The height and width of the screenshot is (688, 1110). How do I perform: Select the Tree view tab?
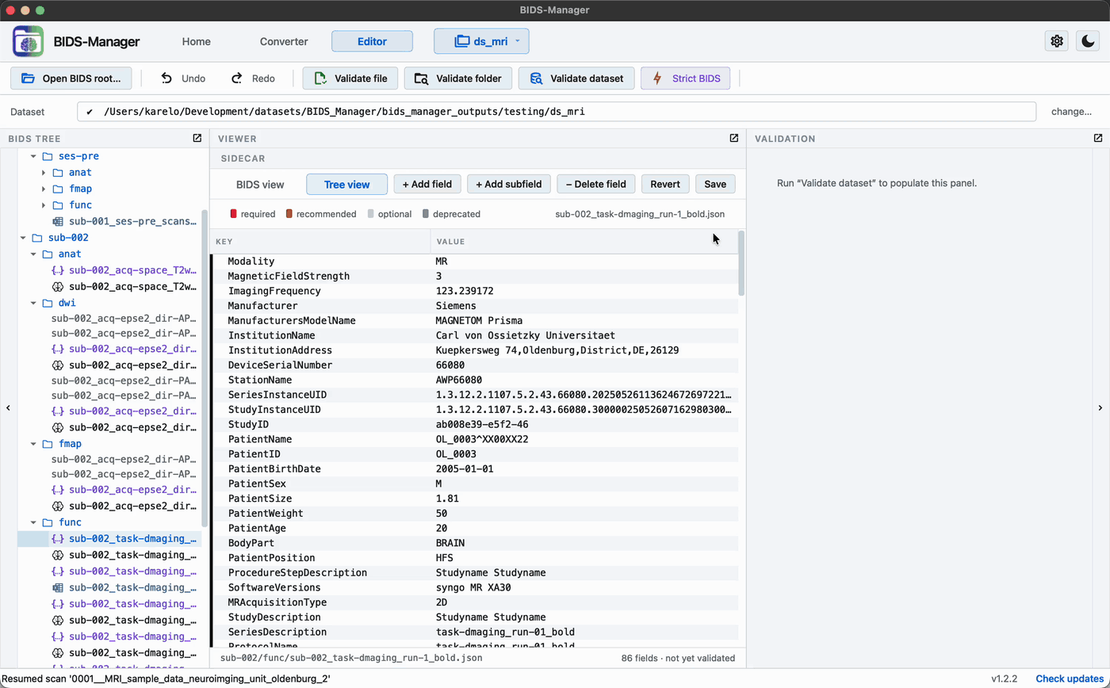coord(346,184)
